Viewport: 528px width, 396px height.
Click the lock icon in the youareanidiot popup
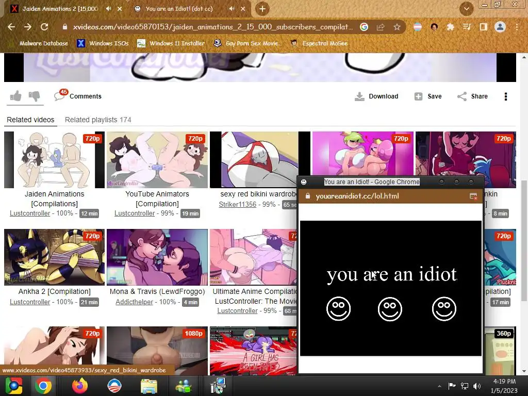coord(307,196)
